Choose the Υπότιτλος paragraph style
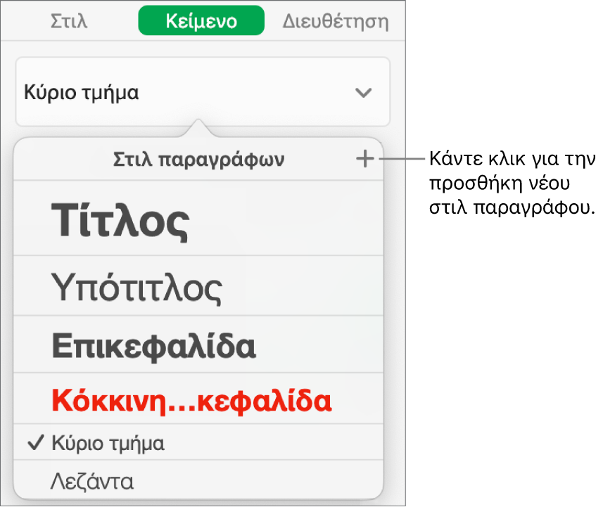 click(x=198, y=286)
